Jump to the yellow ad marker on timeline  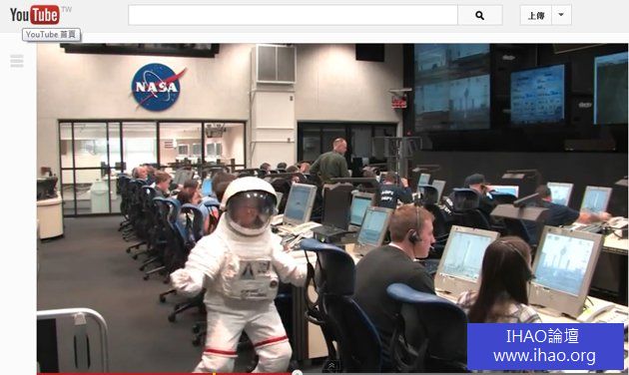(x=215, y=373)
